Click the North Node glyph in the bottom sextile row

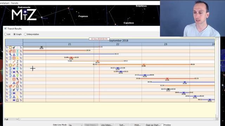tap(17, 100)
